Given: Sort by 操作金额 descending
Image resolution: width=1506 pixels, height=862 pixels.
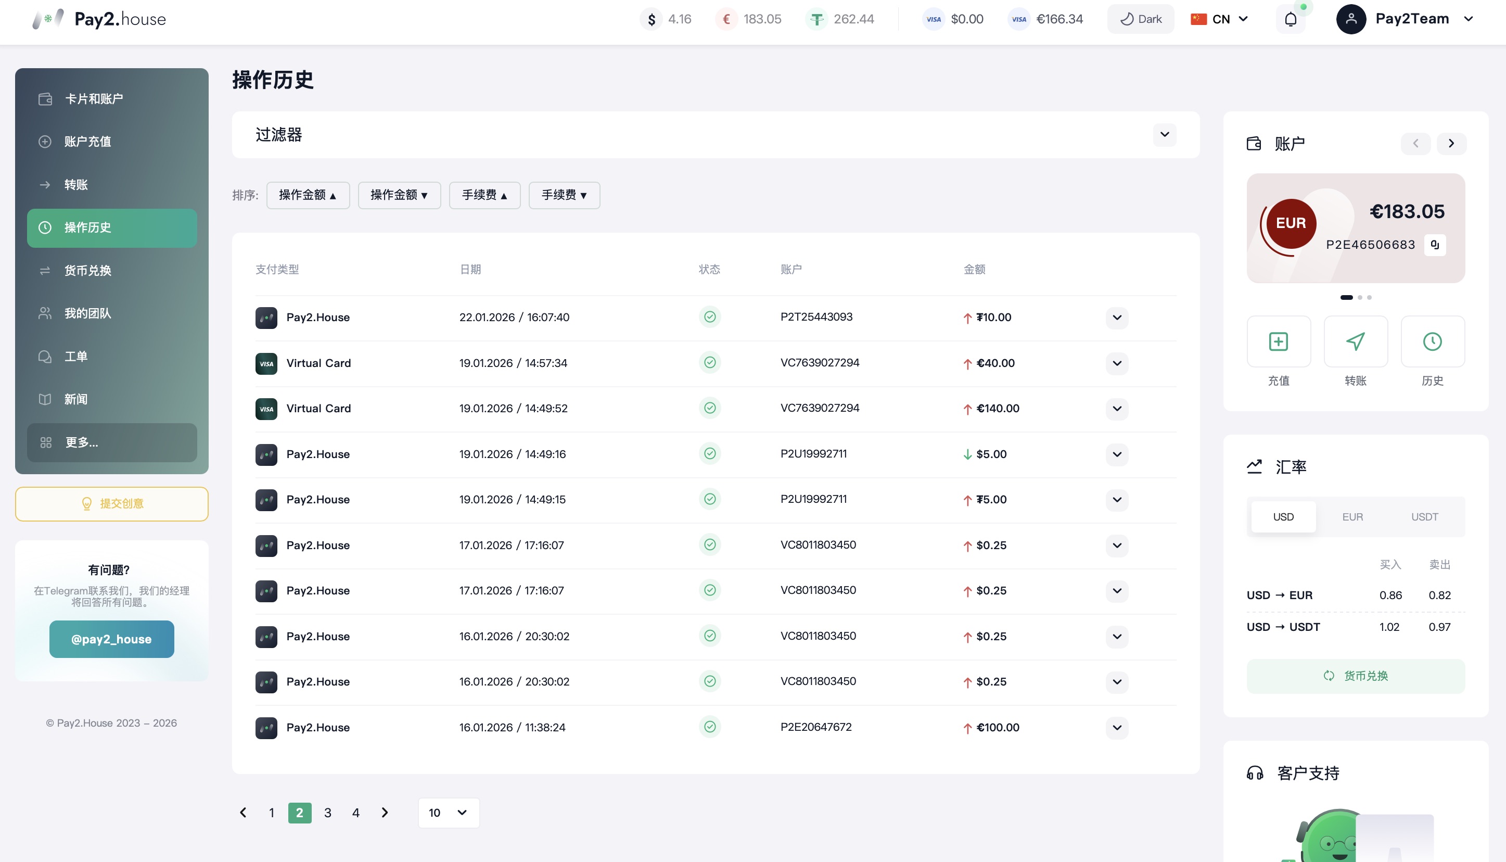Looking at the screenshot, I should coord(400,195).
